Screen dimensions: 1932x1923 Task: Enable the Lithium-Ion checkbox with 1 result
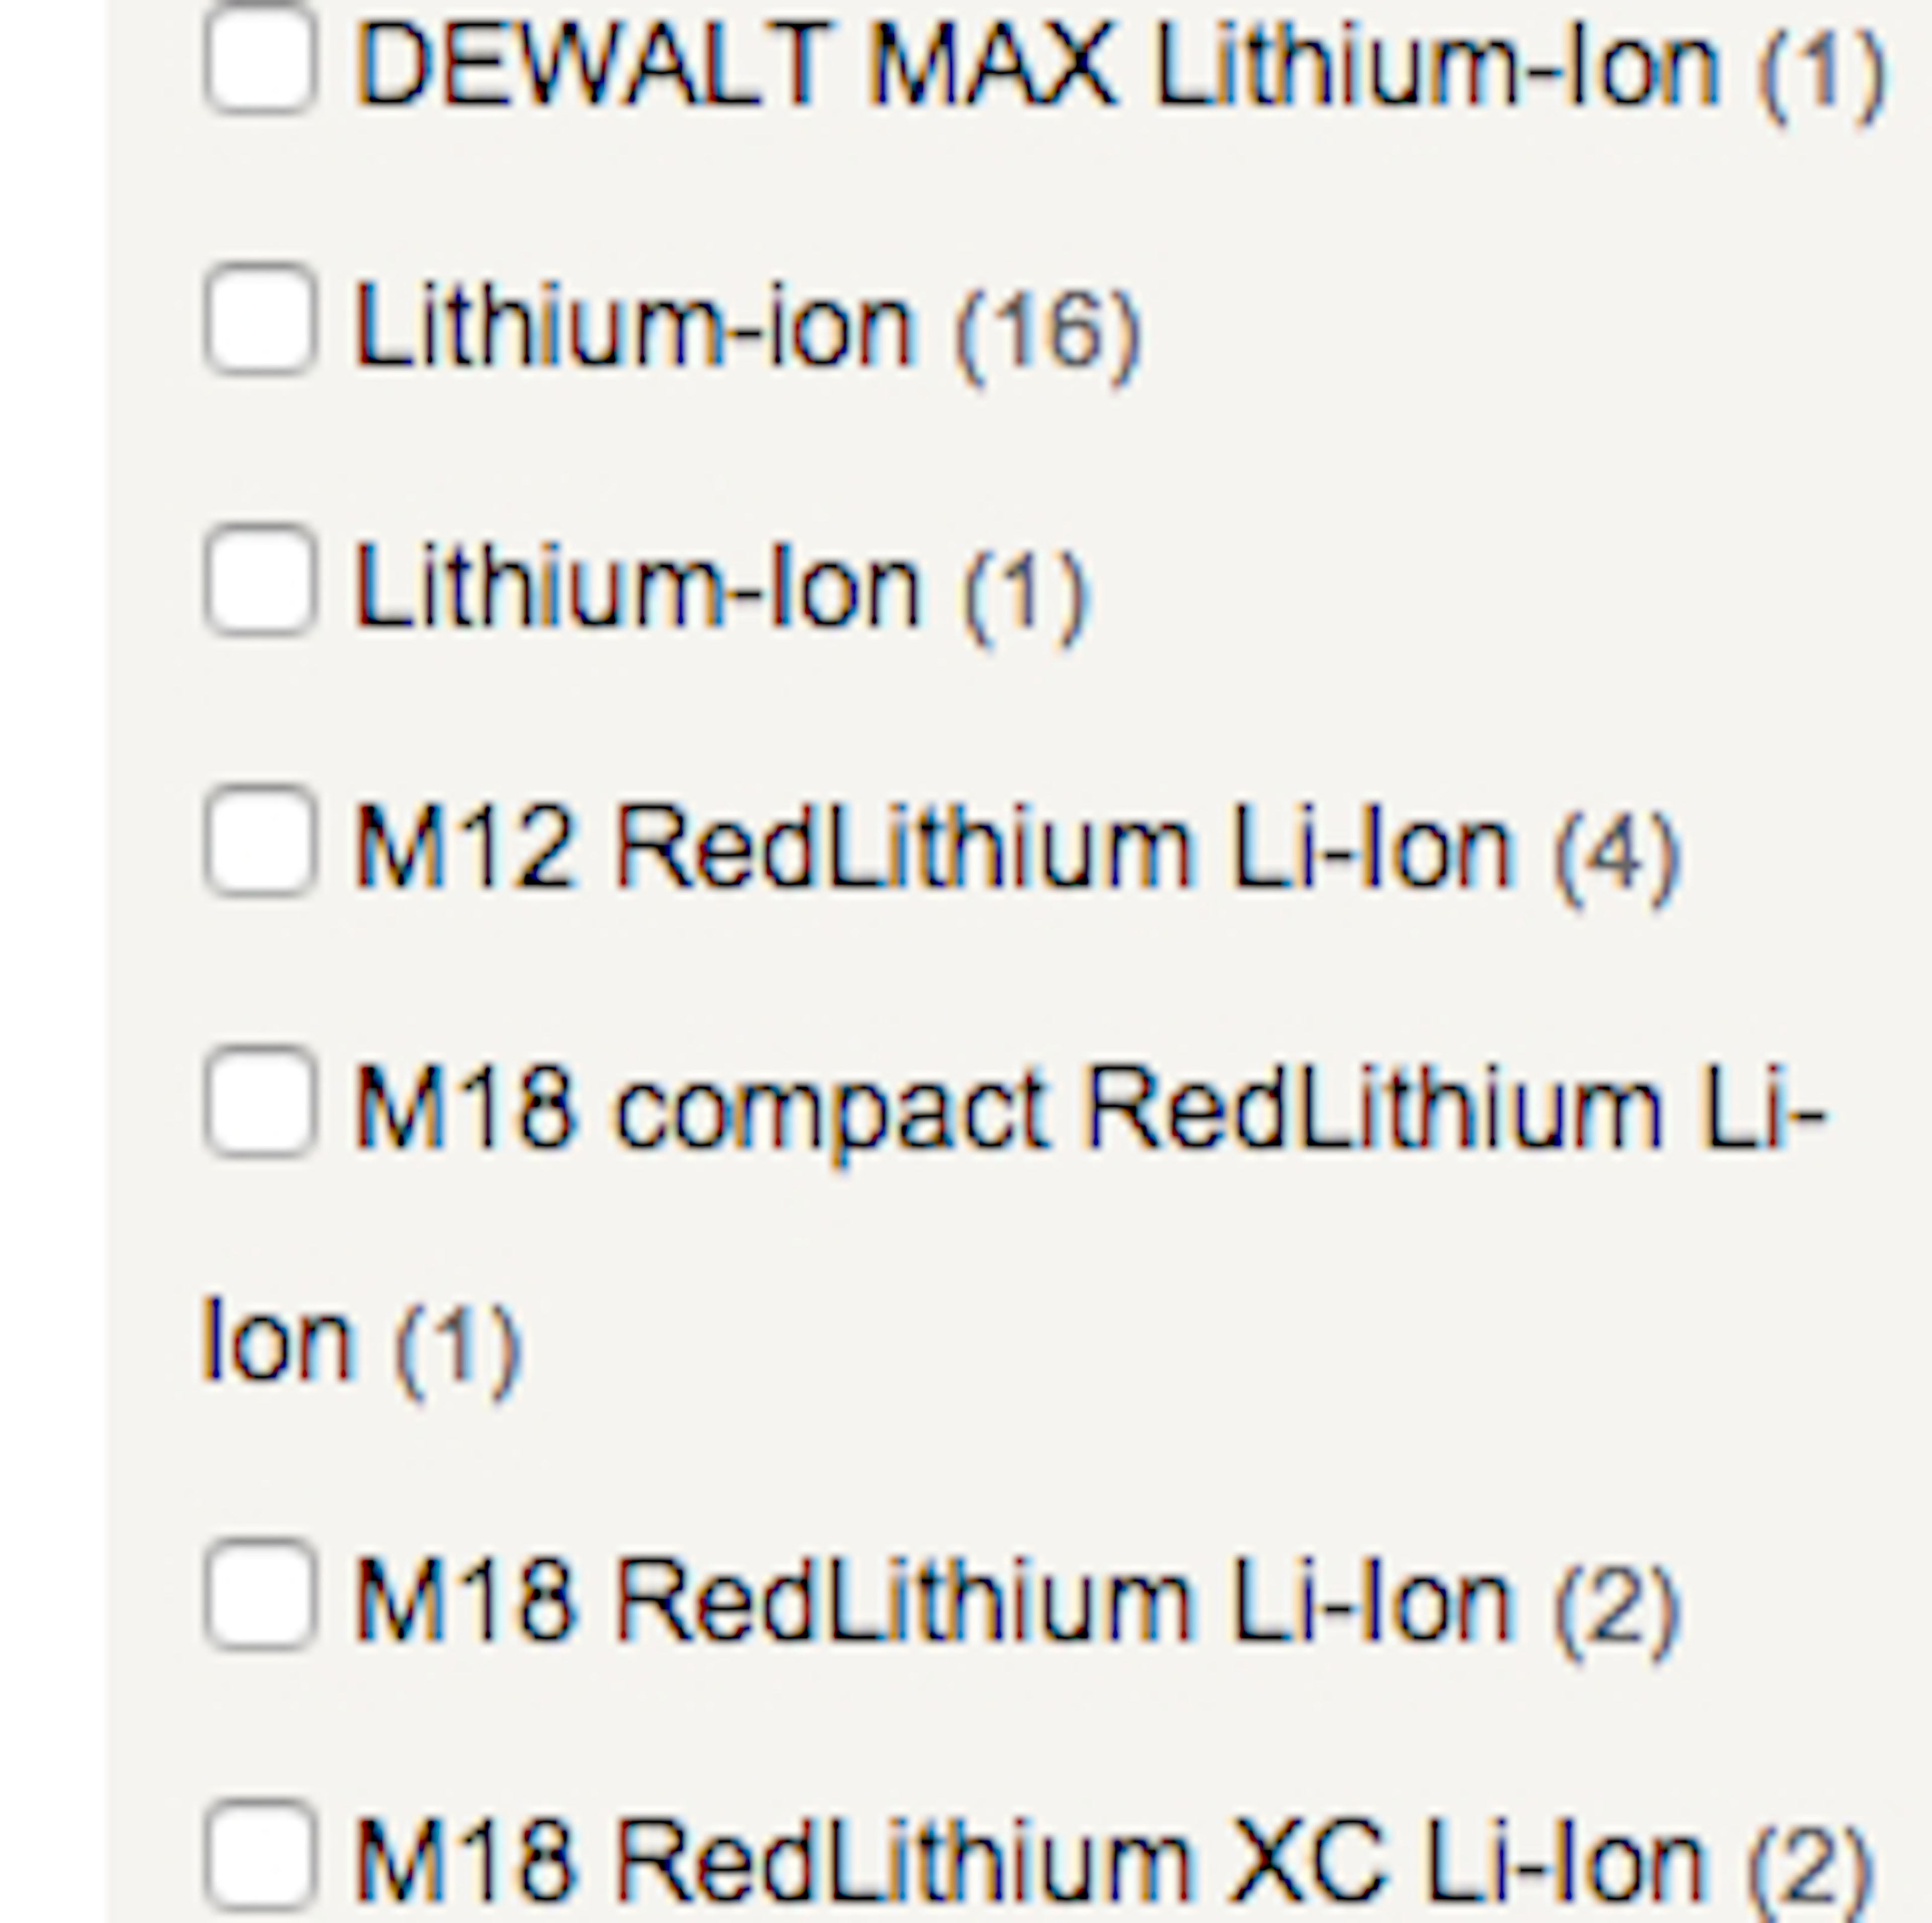pos(260,580)
